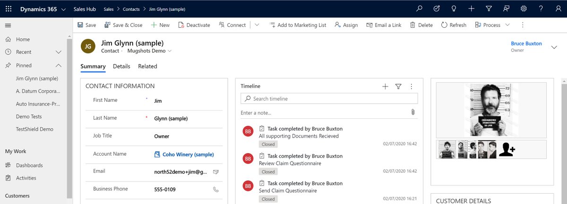
Task: Open the timeline more commands menu
Action: click(x=411, y=86)
